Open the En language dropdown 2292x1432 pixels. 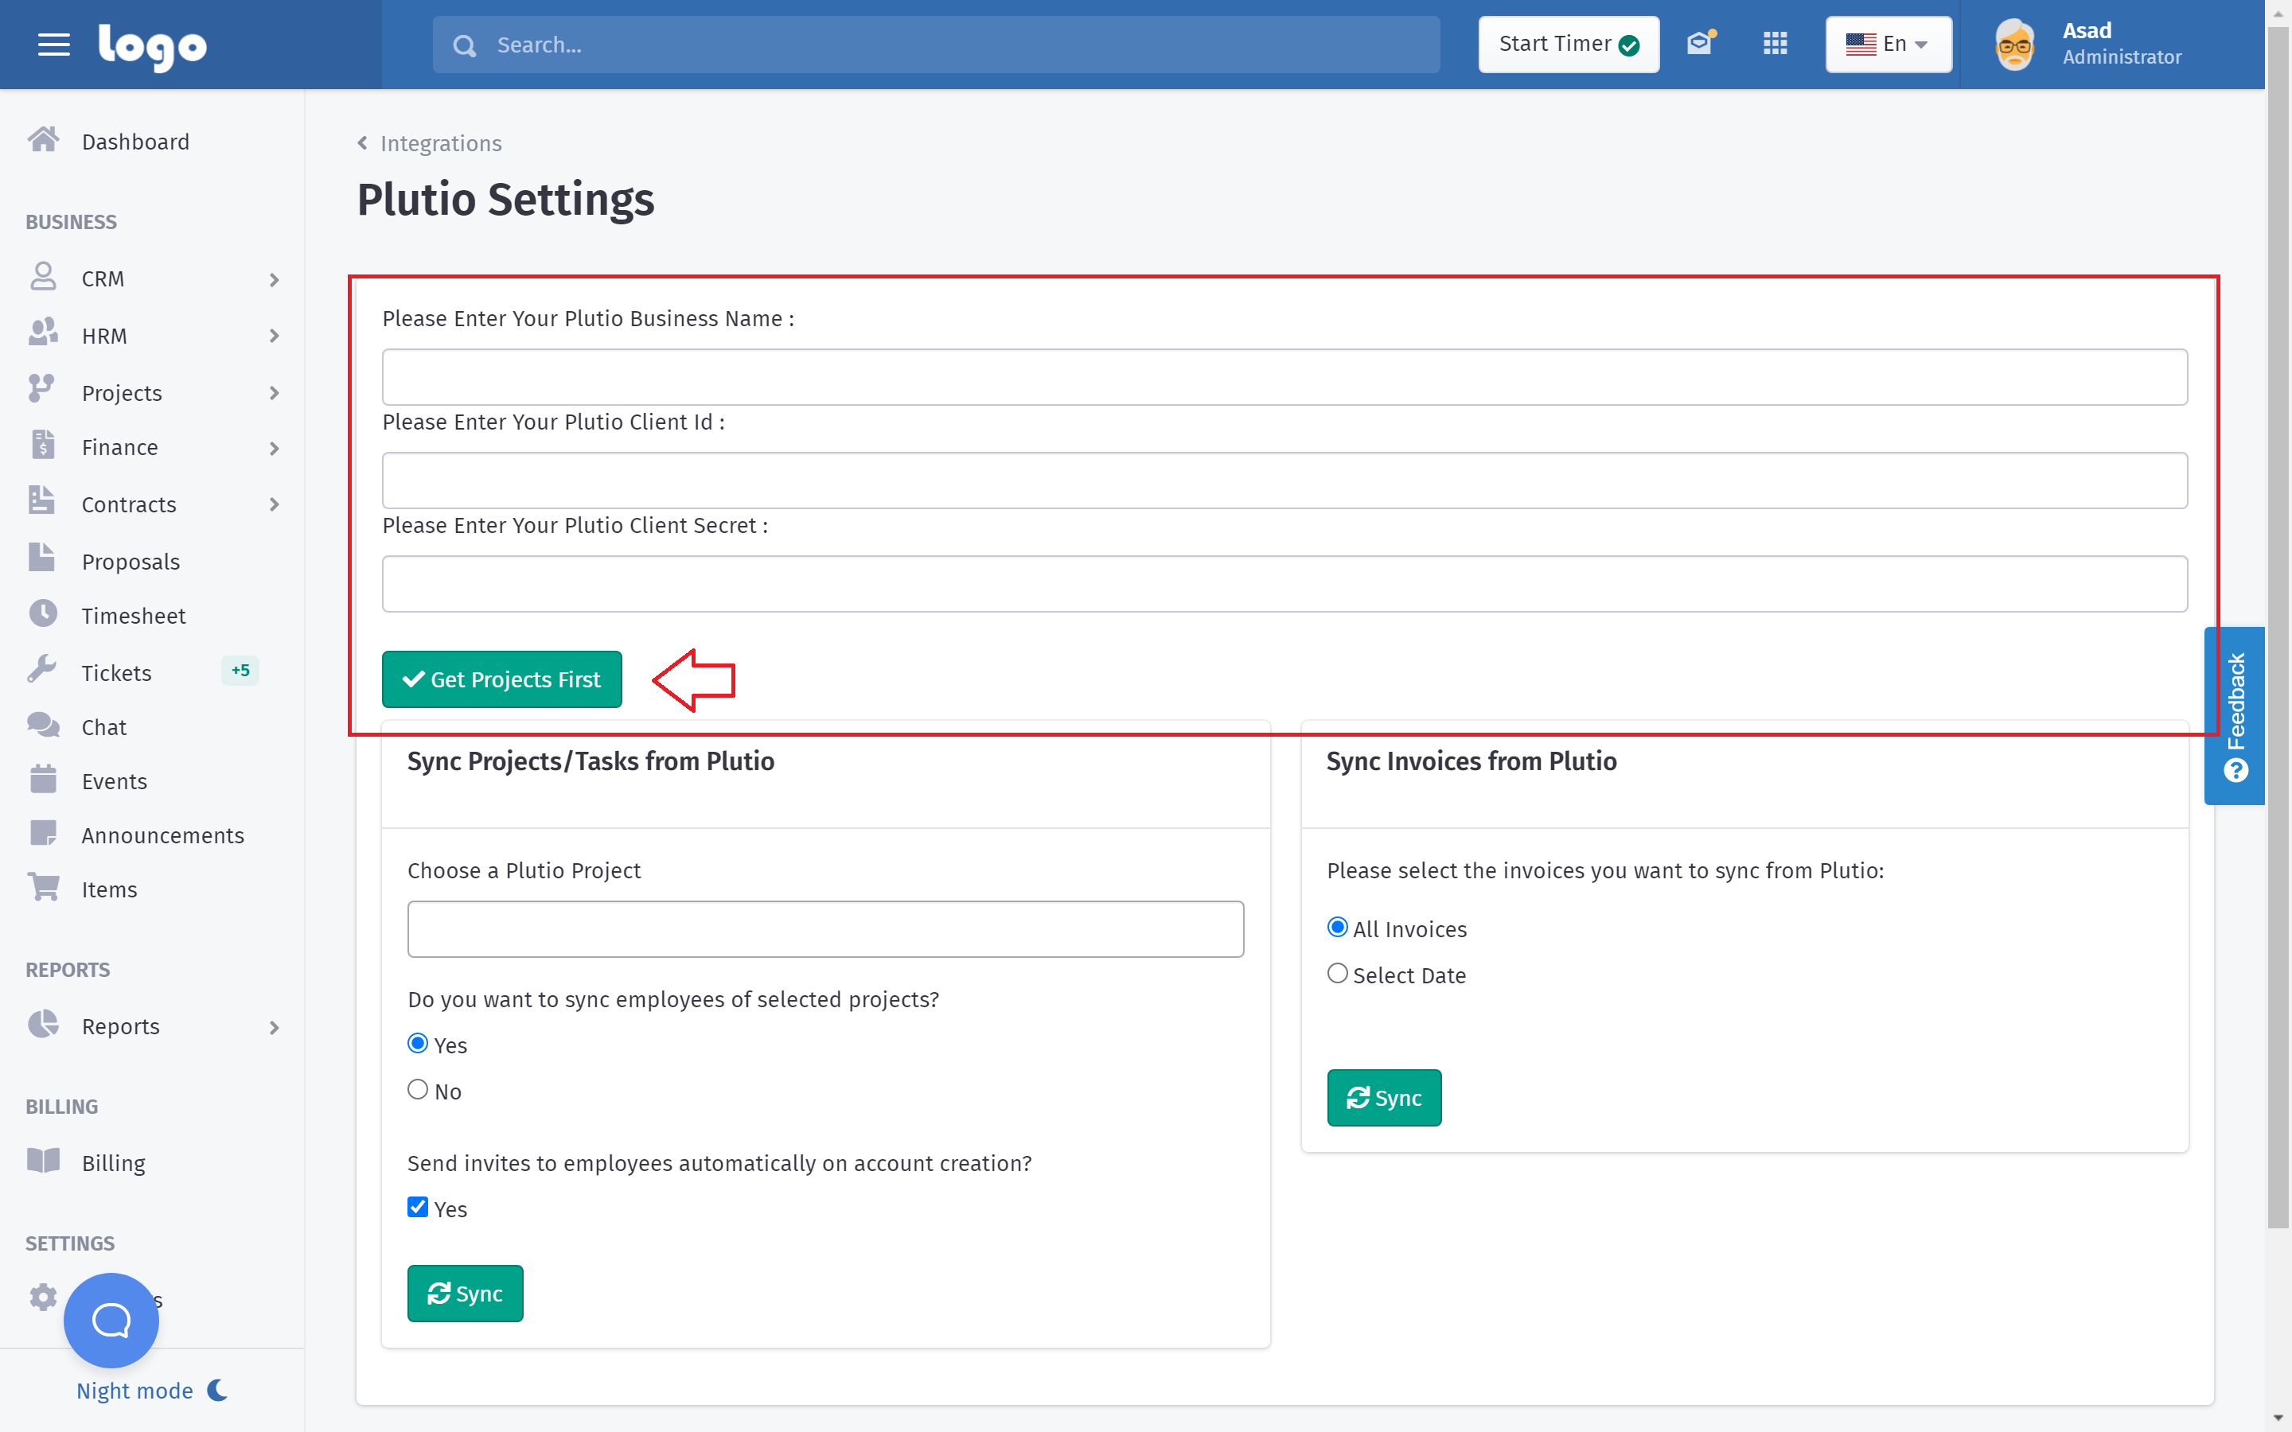coord(1888,45)
